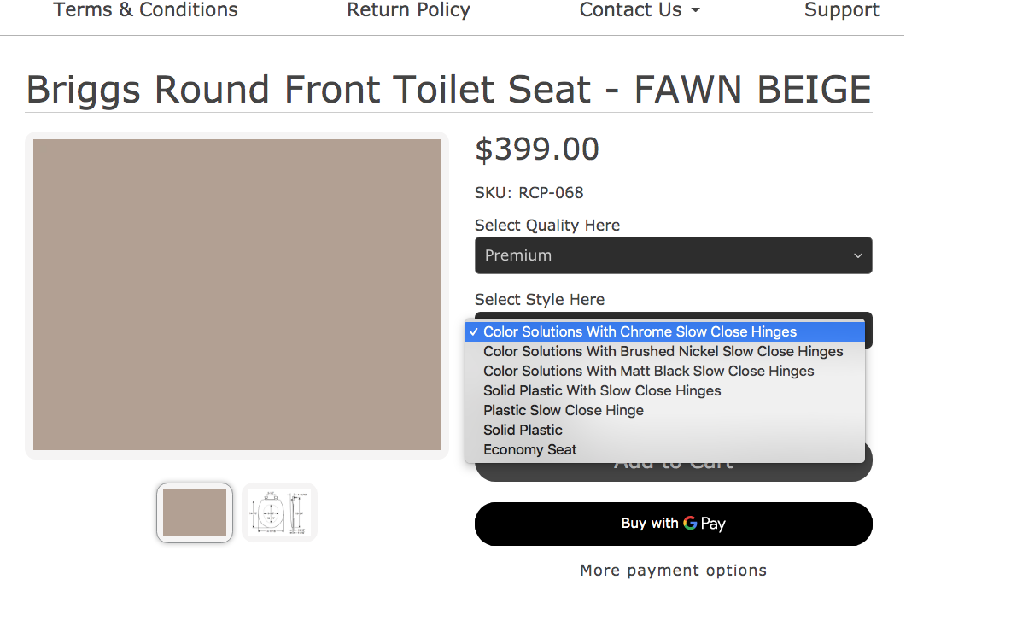Open More payment options link
The image size is (1011, 621).
click(673, 571)
